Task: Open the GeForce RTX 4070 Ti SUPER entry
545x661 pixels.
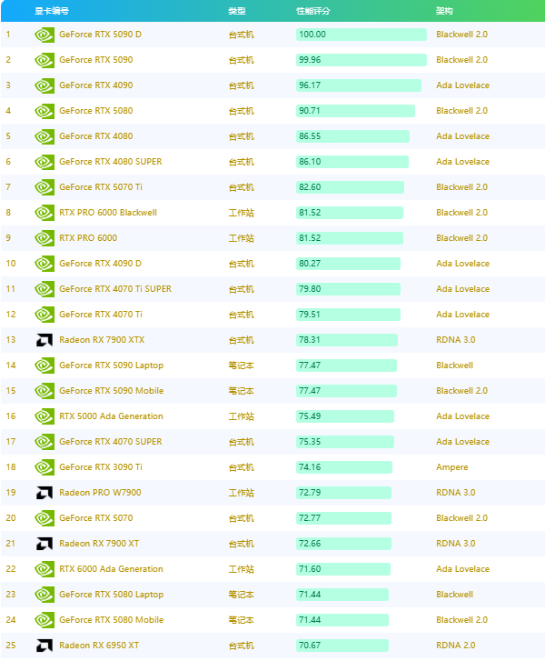Action: coord(115,289)
